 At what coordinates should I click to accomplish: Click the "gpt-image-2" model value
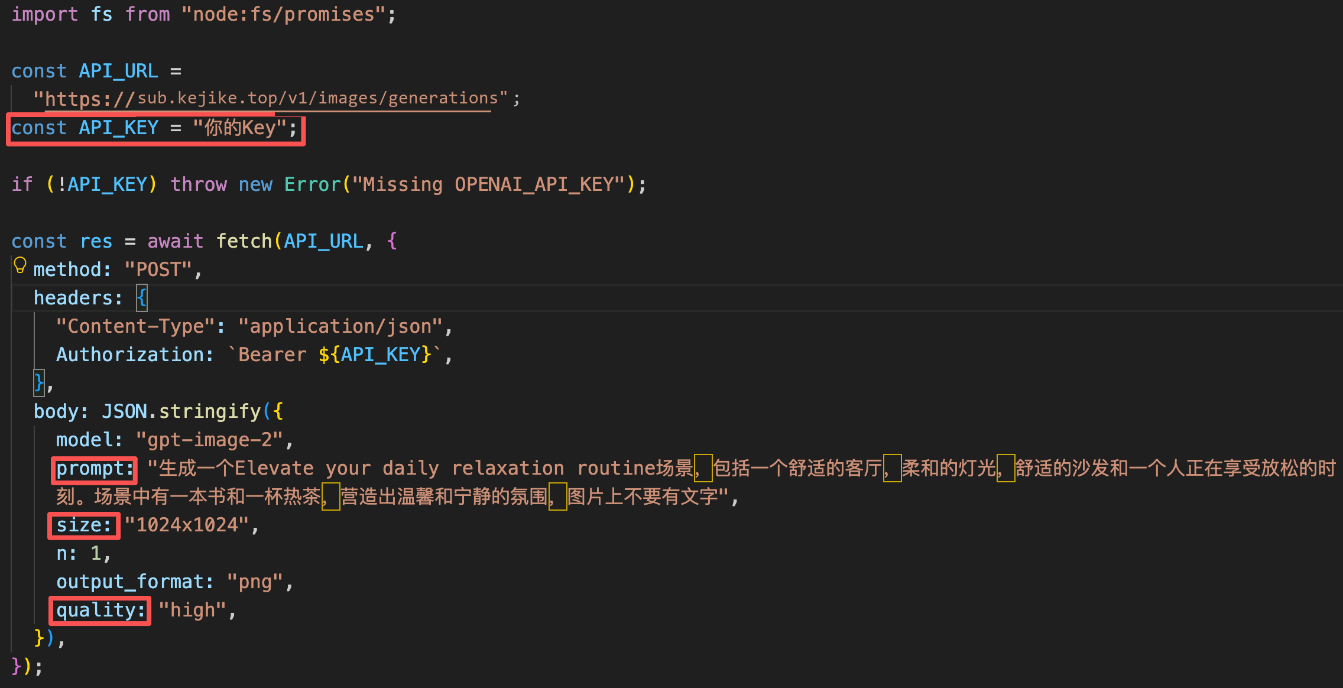209,440
